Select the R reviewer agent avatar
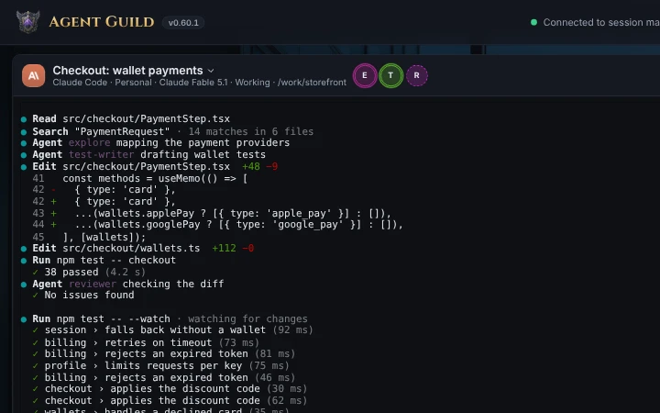The image size is (660, 413). point(417,76)
